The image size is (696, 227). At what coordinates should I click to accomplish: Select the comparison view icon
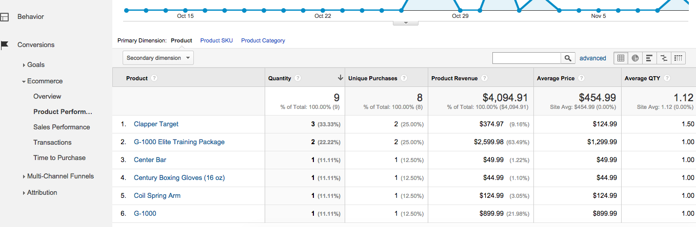click(x=664, y=58)
